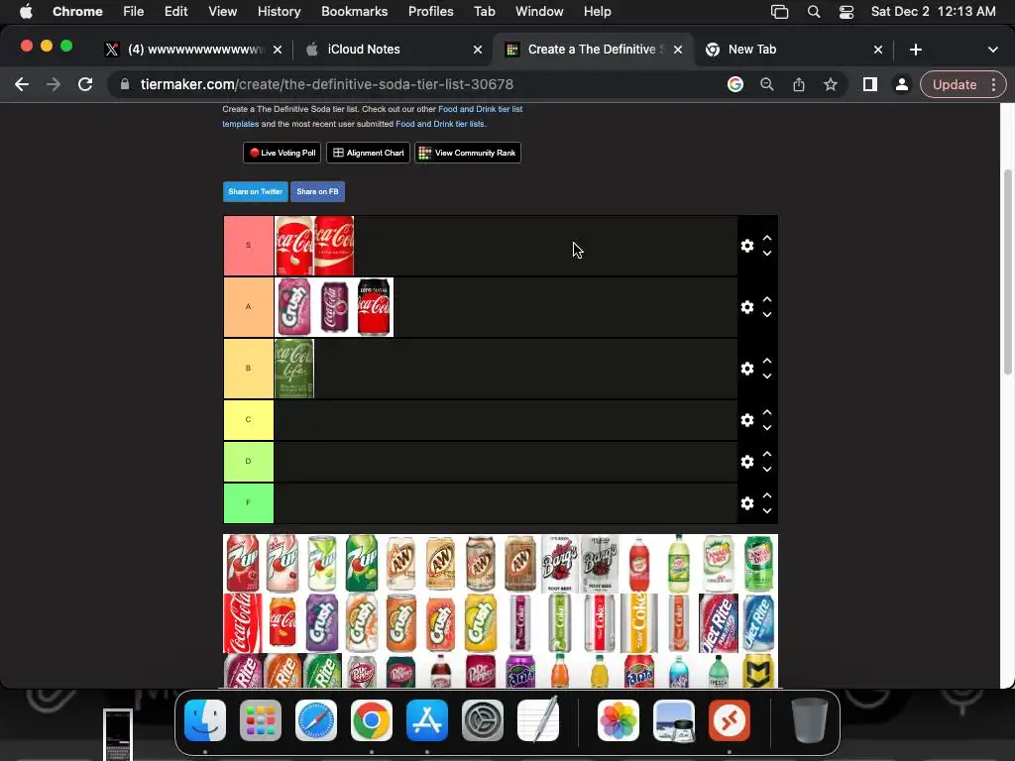
Task: Move the D tier row up
Action: (x=767, y=454)
